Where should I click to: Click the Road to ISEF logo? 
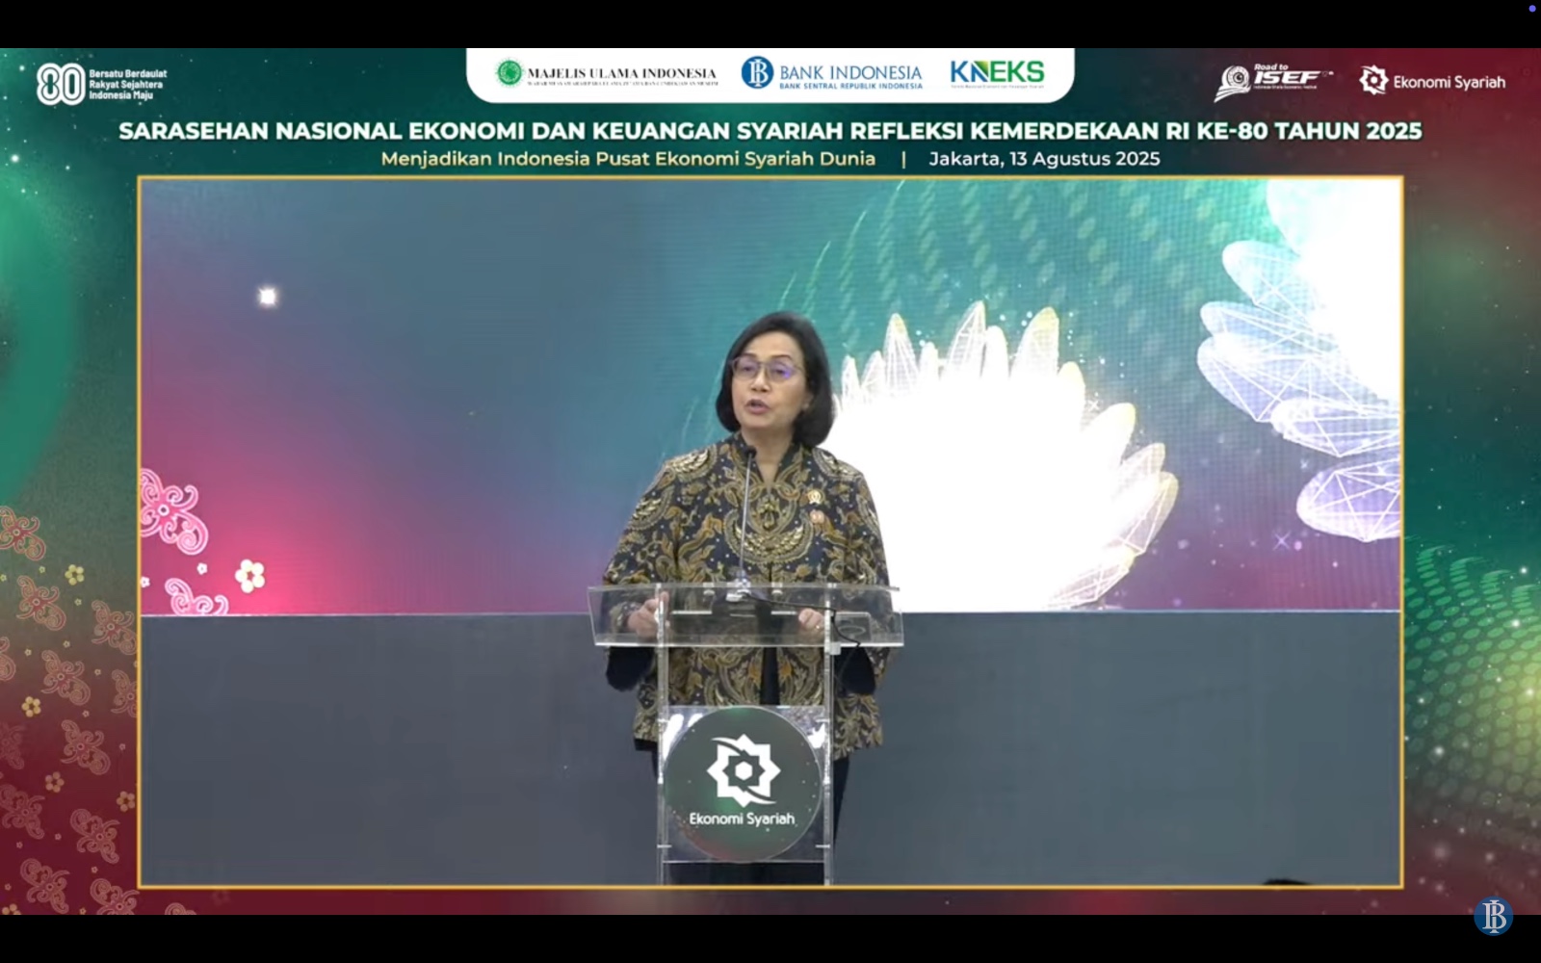1272,82
